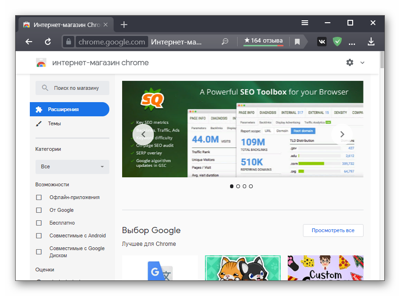Click the Просмотреть все button

pos(333,230)
